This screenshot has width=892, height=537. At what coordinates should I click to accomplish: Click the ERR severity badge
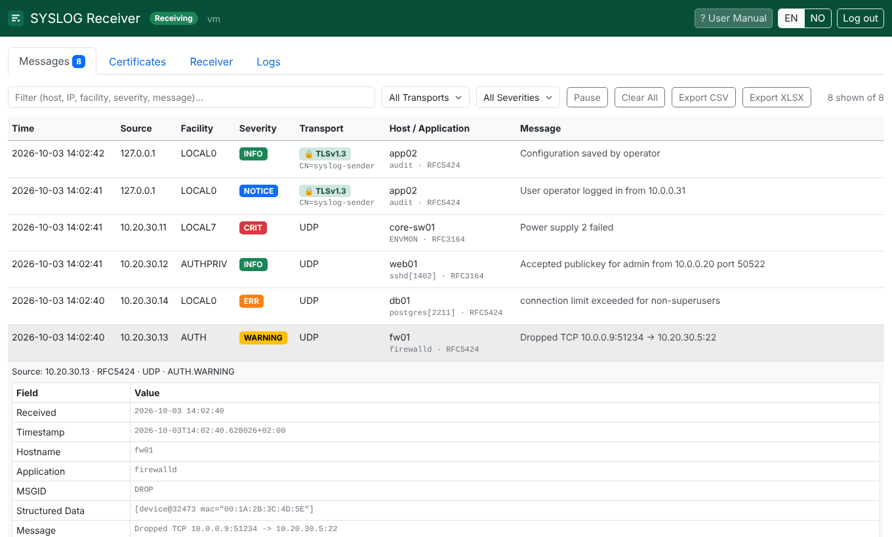point(251,301)
